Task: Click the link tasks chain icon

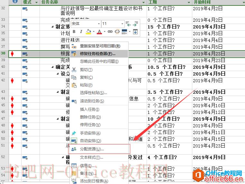Action: pos(110,32)
